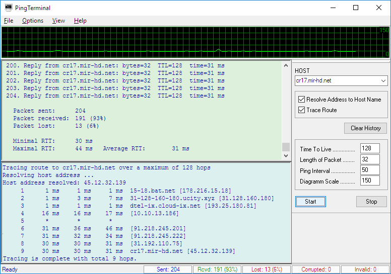Click reply line 204 in ping log
The image size is (391, 274).
pyautogui.click(x=115, y=96)
